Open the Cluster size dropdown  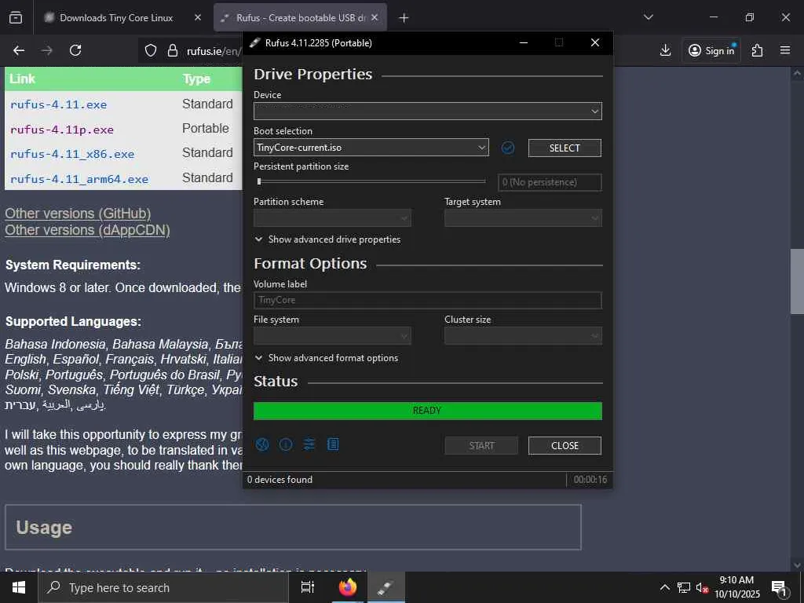coord(523,336)
